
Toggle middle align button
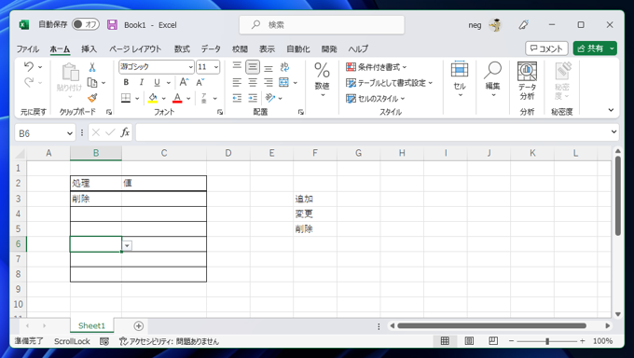coord(253,67)
